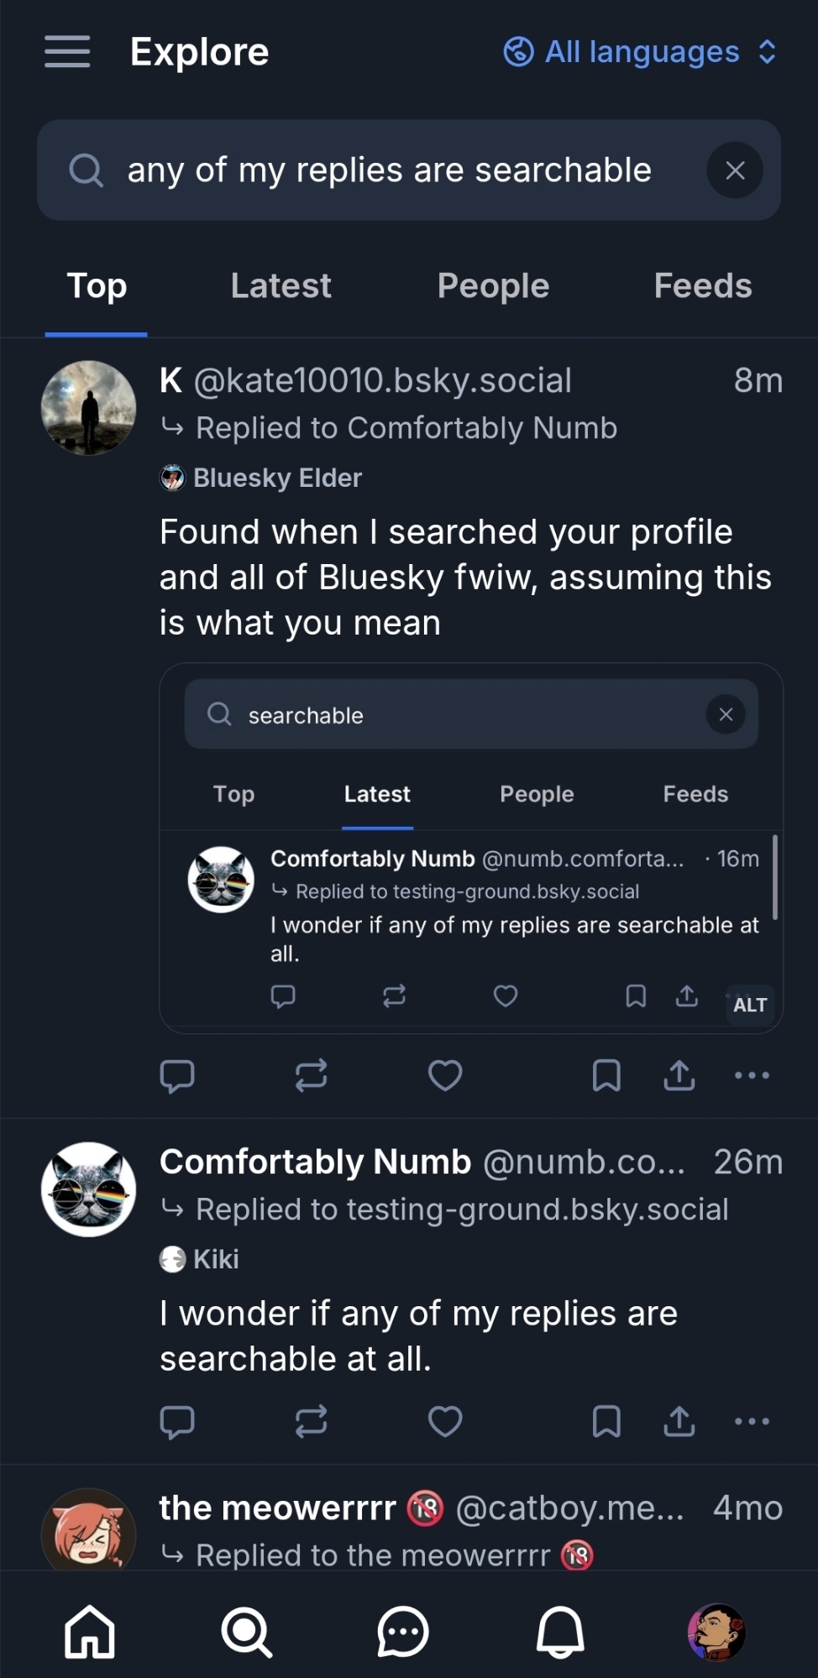This screenshot has height=1678, width=818.
Task: Like Comfortably Numb's post
Action: click(x=445, y=1421)
